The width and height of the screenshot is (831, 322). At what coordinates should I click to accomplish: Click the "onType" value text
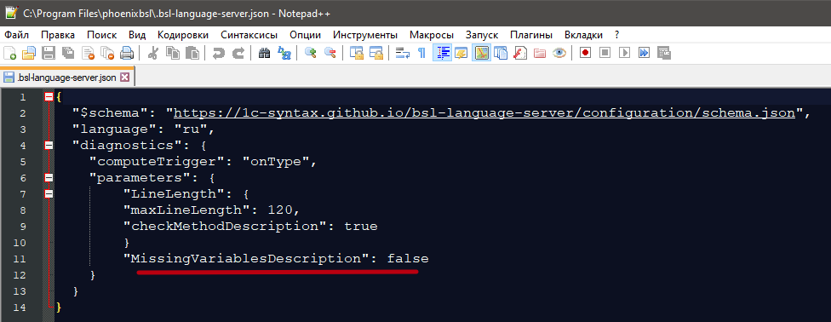coord(276,162)
